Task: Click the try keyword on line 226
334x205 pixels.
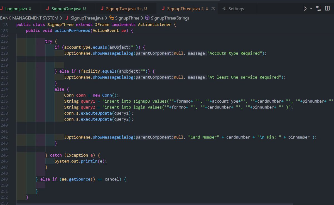Action: pyautogui.click(x=48, y=41)
